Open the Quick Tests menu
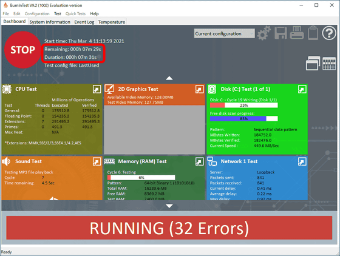 coord(75,14)
